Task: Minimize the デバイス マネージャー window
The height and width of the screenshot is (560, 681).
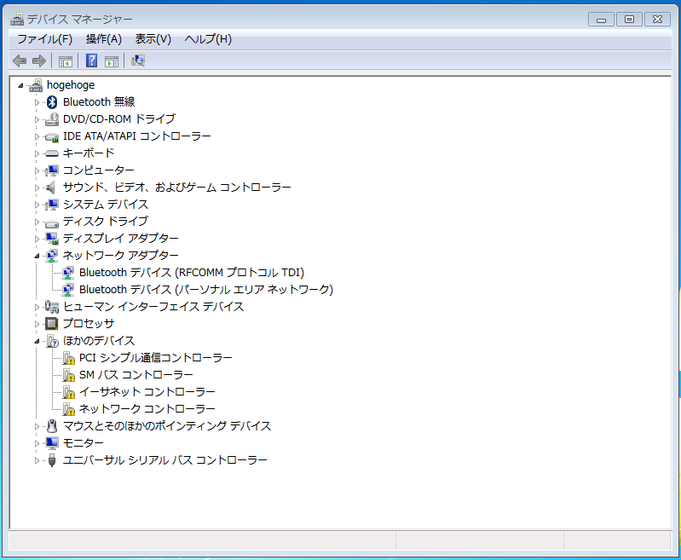Action: [x=601, y=20]
